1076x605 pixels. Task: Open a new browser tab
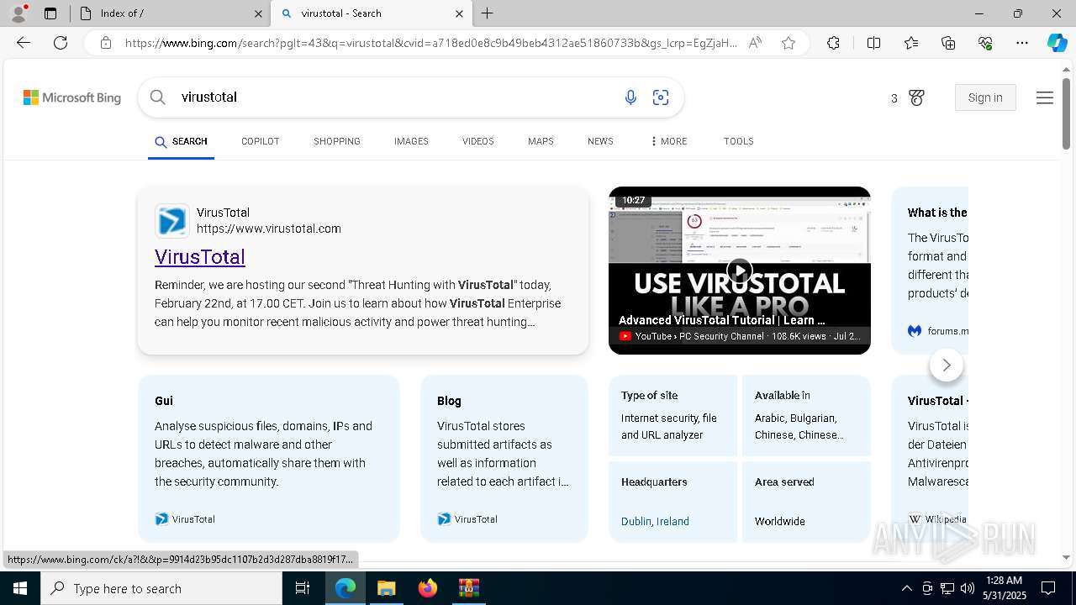click(488, 13)
